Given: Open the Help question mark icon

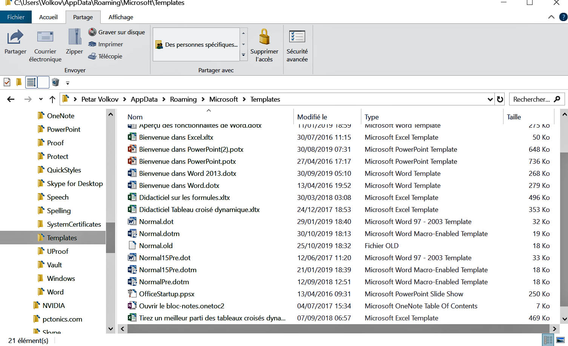Looking at the screenshot, I should click(x=564, y=17).
